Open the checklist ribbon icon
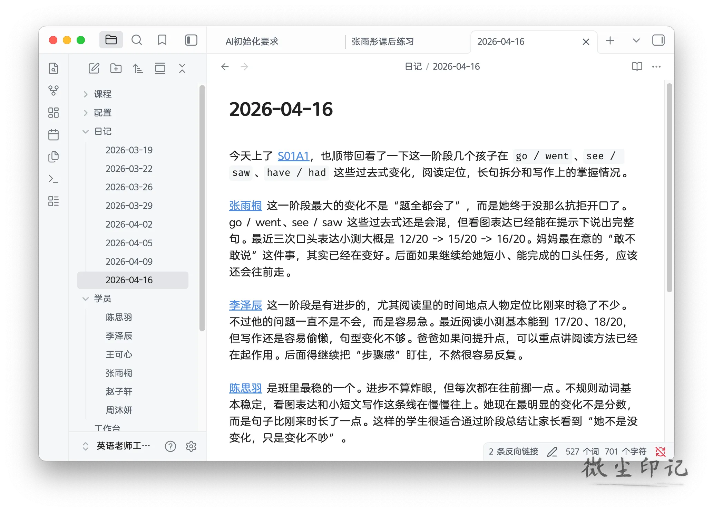The width and height of the screenshot is (713, 512). (53, 201)
